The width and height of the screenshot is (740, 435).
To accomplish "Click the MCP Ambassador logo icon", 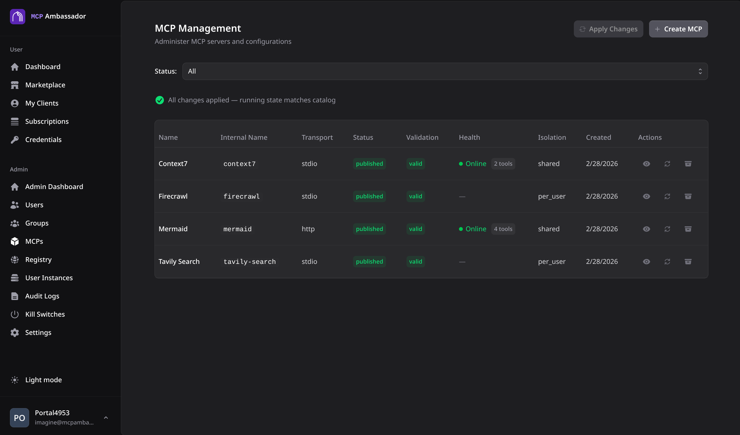I will click(18, 16).
